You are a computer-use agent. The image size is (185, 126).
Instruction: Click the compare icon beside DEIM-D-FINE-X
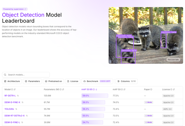pyautogui.click(x=23, y=102)
